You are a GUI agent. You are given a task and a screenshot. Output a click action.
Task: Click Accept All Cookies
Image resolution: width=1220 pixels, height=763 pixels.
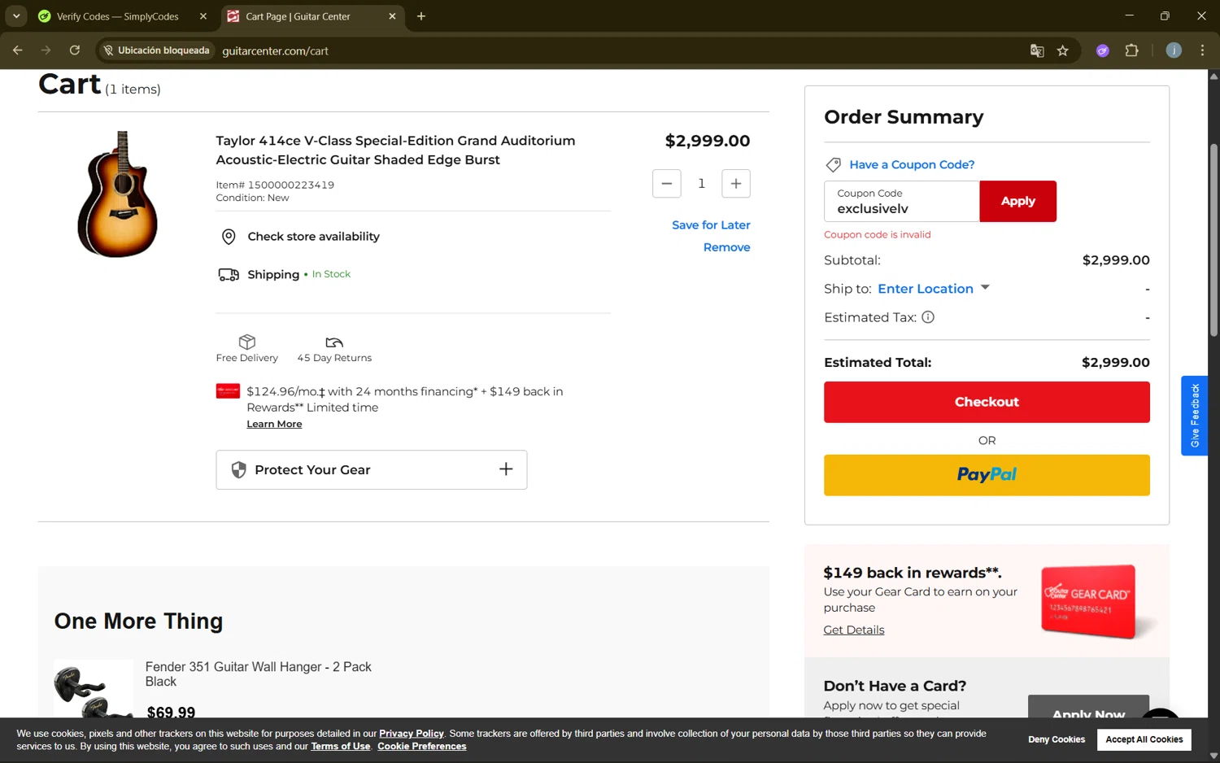pos(1144,739)
